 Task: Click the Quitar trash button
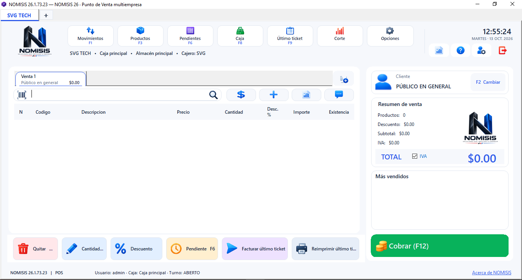[35, 249]
